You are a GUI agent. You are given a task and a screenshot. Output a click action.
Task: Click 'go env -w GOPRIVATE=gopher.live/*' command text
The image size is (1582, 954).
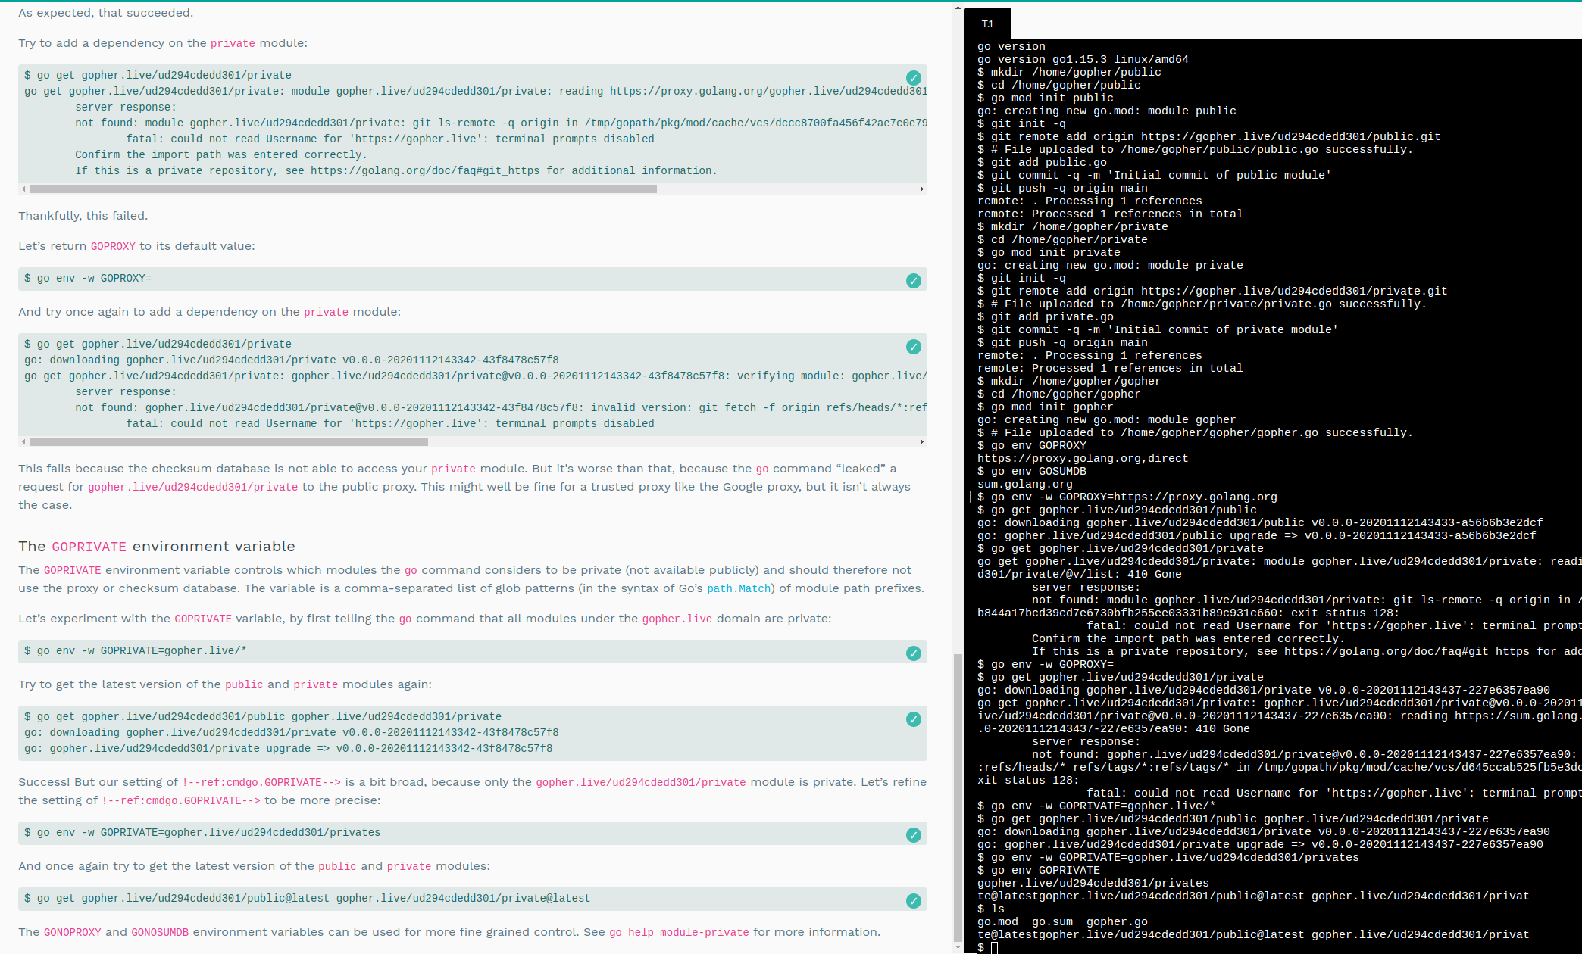click(136, 651)
